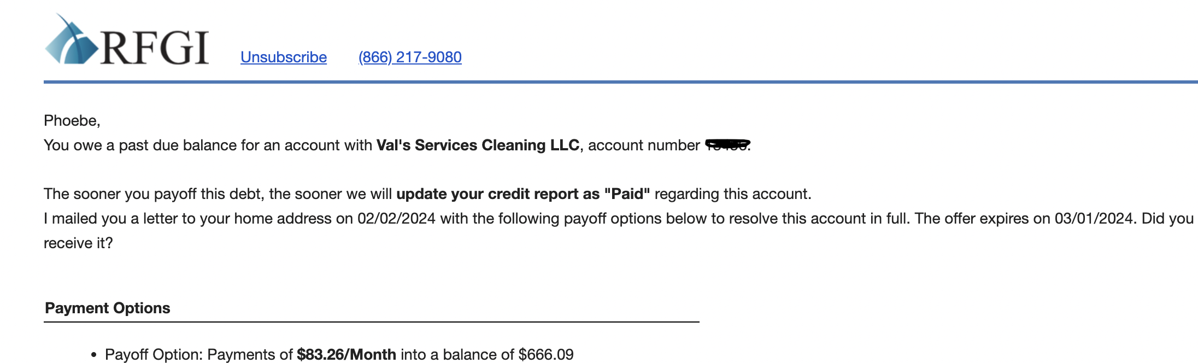Click the Payment Options heading
The image size is (1198, 363).
click(x=108, y=308)
